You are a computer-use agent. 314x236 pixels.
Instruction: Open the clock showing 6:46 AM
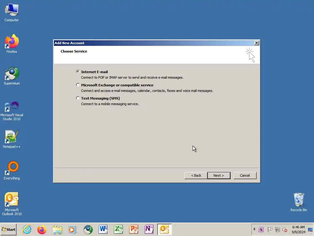298,229
